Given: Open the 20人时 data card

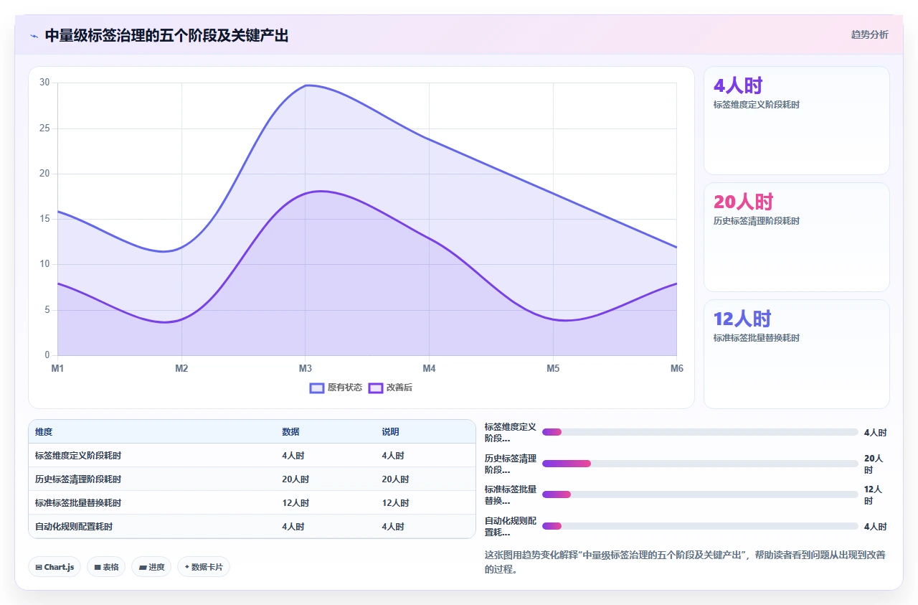Looking at the screenshot, I should (797, 238).
